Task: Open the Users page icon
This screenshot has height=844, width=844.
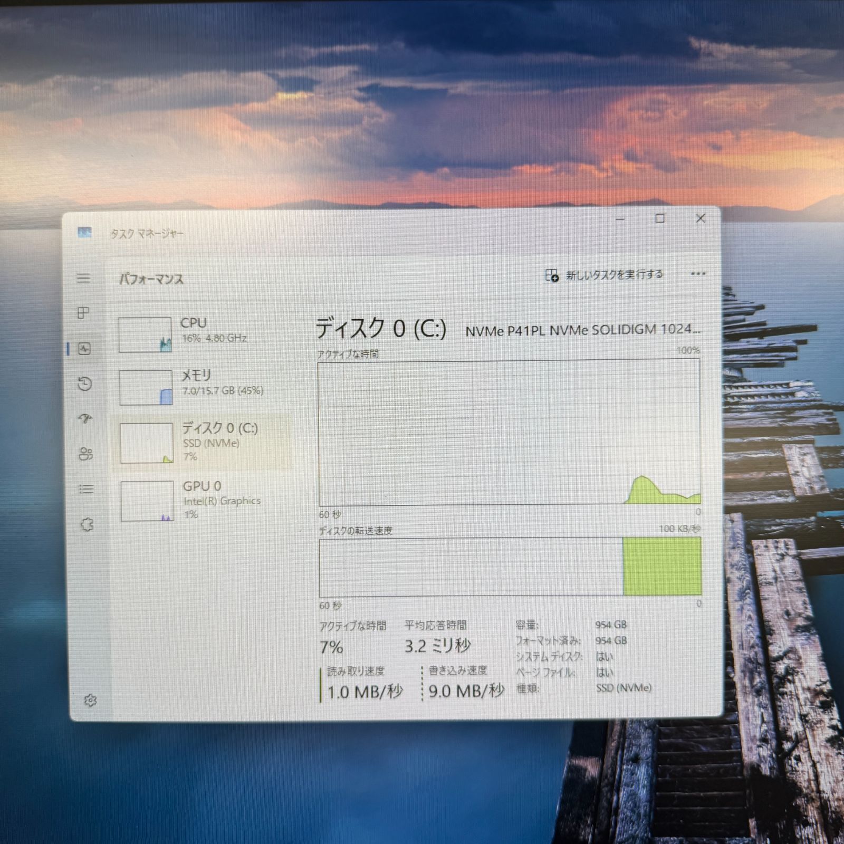Action: [x=86, y=454]
